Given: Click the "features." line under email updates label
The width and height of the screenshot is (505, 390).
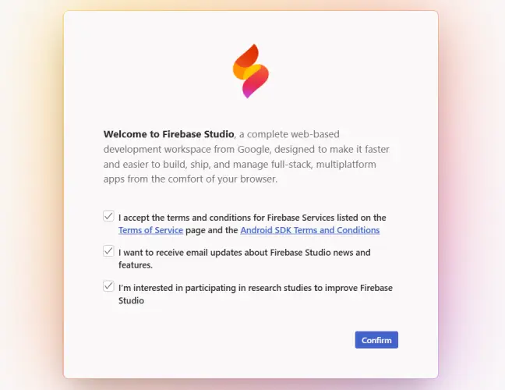Looking at the screenshot, I should 136,265.
